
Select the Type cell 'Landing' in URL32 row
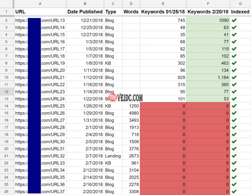tap(113, 156)
